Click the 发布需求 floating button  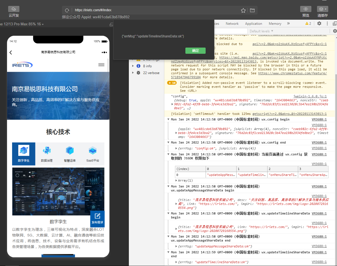click(97, 219)
